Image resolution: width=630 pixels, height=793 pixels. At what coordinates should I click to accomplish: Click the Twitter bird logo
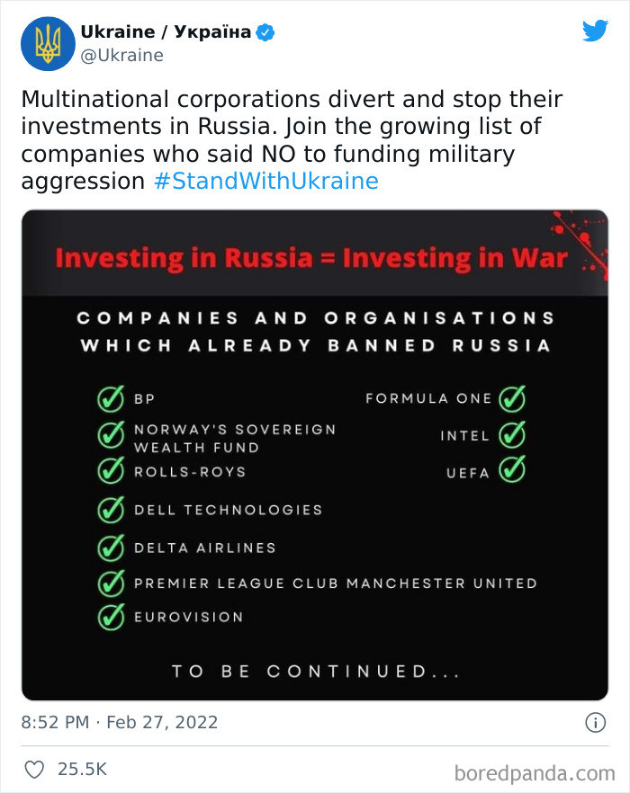click(595, 30)
